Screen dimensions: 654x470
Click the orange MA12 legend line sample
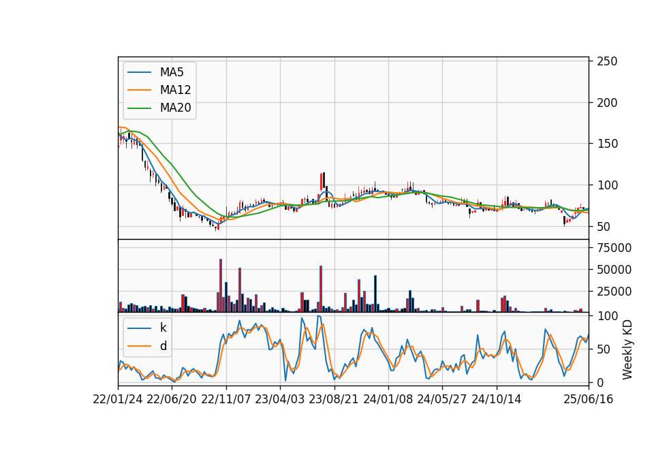pyautogui.click(x=139, y=90)
